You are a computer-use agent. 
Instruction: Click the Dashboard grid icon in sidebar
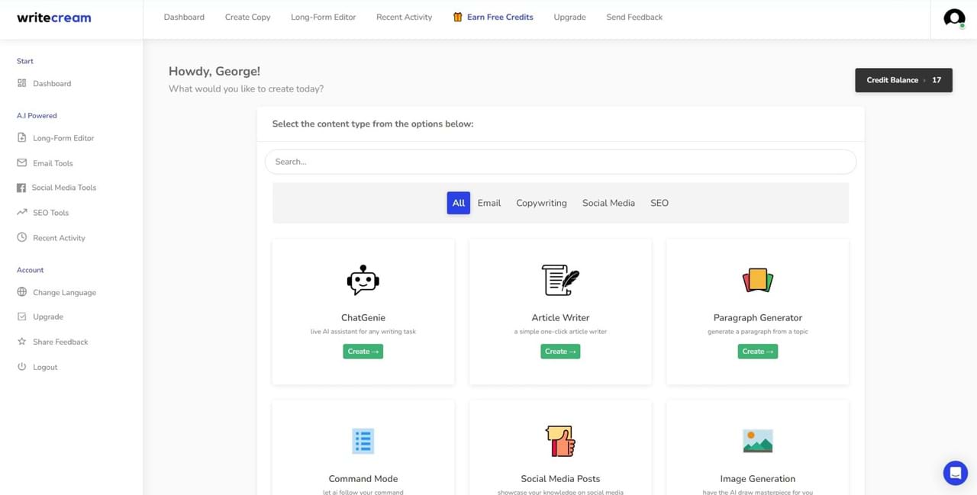coord(21,83)
